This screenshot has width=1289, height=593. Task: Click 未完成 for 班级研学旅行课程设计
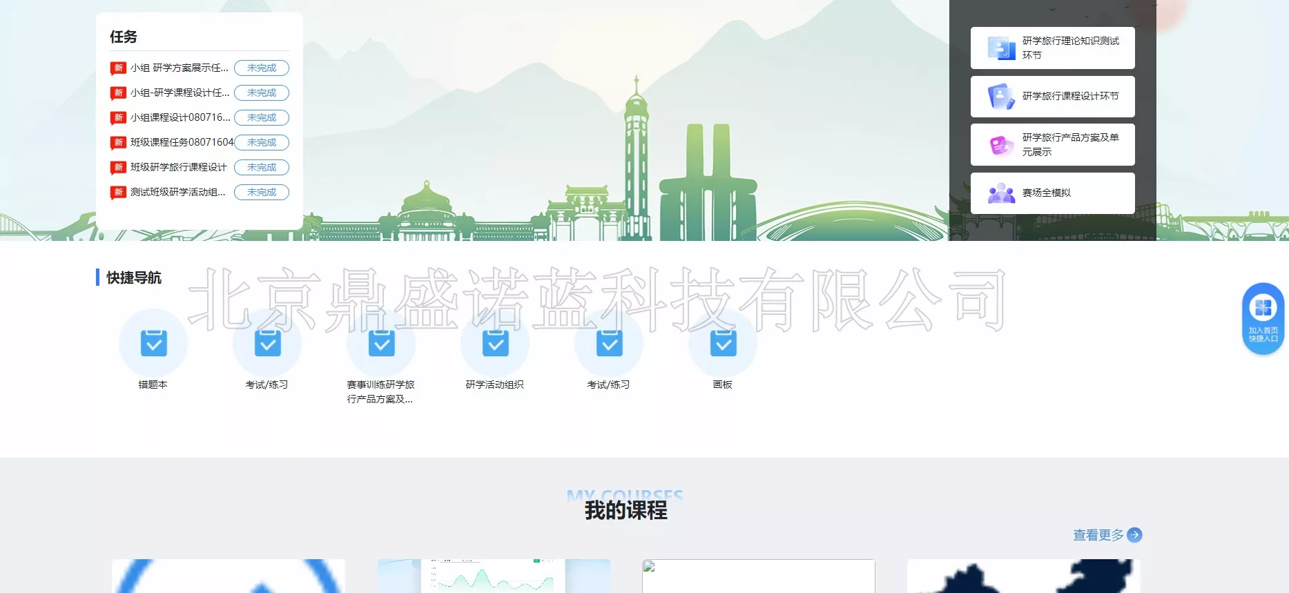pos(262,167)
